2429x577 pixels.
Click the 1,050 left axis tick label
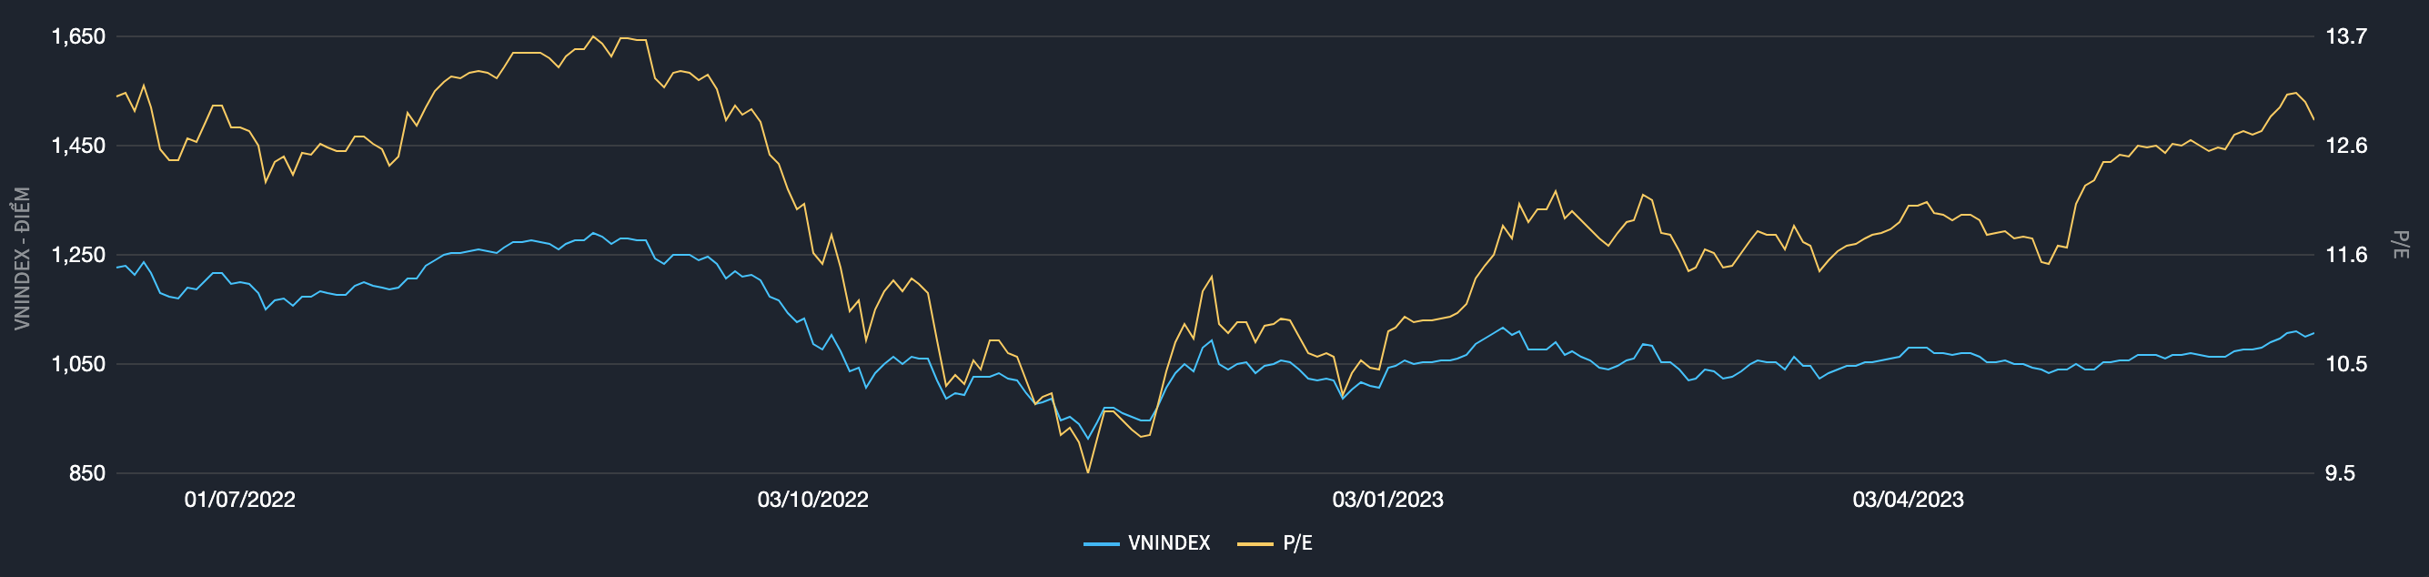78,364
